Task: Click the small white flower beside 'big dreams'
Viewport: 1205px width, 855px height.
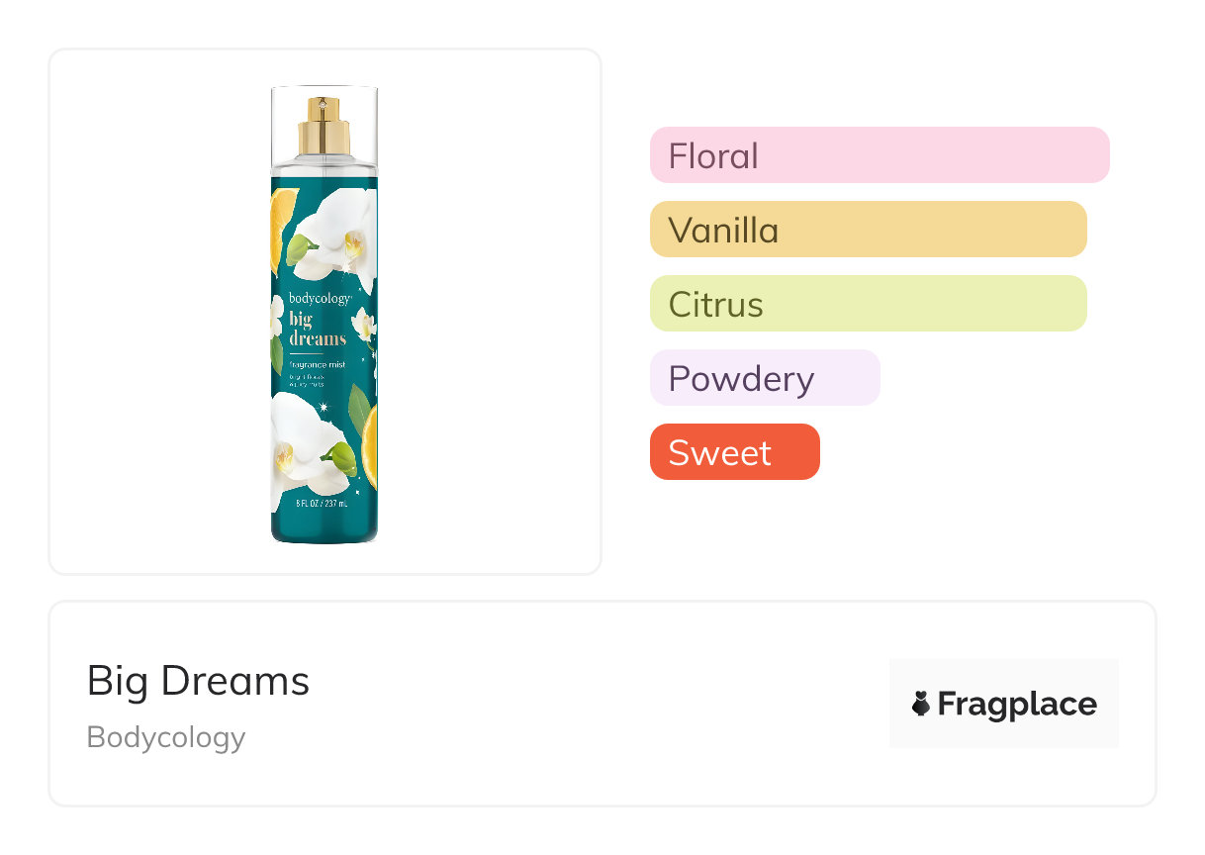Action: (x=364, y=323)
